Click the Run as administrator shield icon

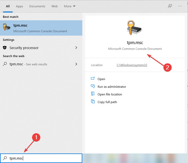click(x=93, y=86)
